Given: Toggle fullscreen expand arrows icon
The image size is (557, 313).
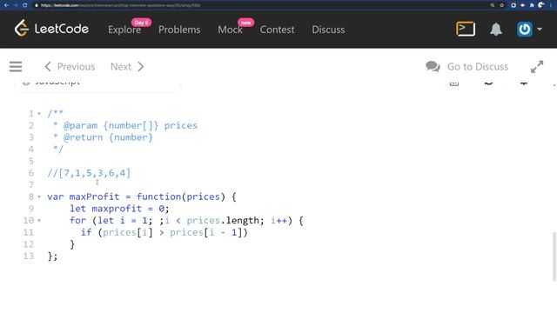Looking at the screenshot, I should tap(537, 66).
